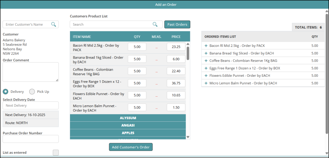
Task: Click the customer name search magnifier icon
Action: [x=53, y=24]
